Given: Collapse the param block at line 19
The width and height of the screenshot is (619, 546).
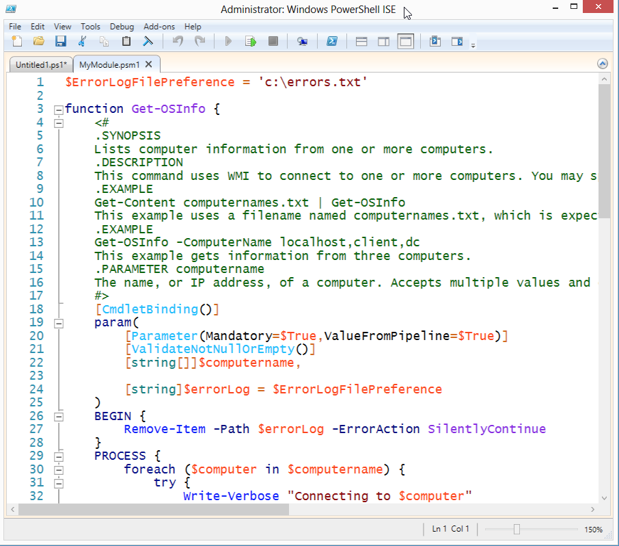Looking at the screenshot, I should [x=59, y=323].
